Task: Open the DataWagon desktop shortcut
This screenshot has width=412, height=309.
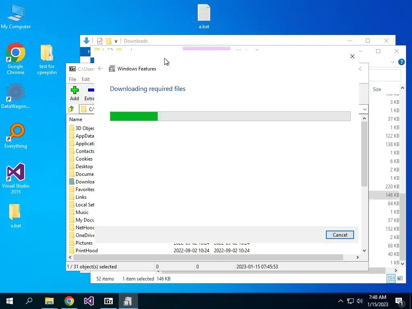Action: click(x=16, y=96)
